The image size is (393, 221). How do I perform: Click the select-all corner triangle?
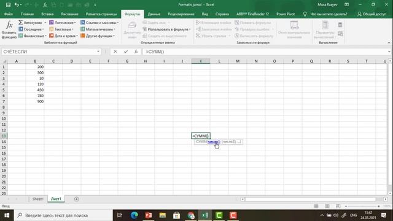point(4,61)
